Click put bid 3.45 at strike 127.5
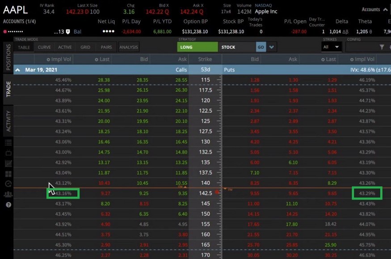Image resolution: width=391 pixels, height=259 pixels. click(255, 132)
